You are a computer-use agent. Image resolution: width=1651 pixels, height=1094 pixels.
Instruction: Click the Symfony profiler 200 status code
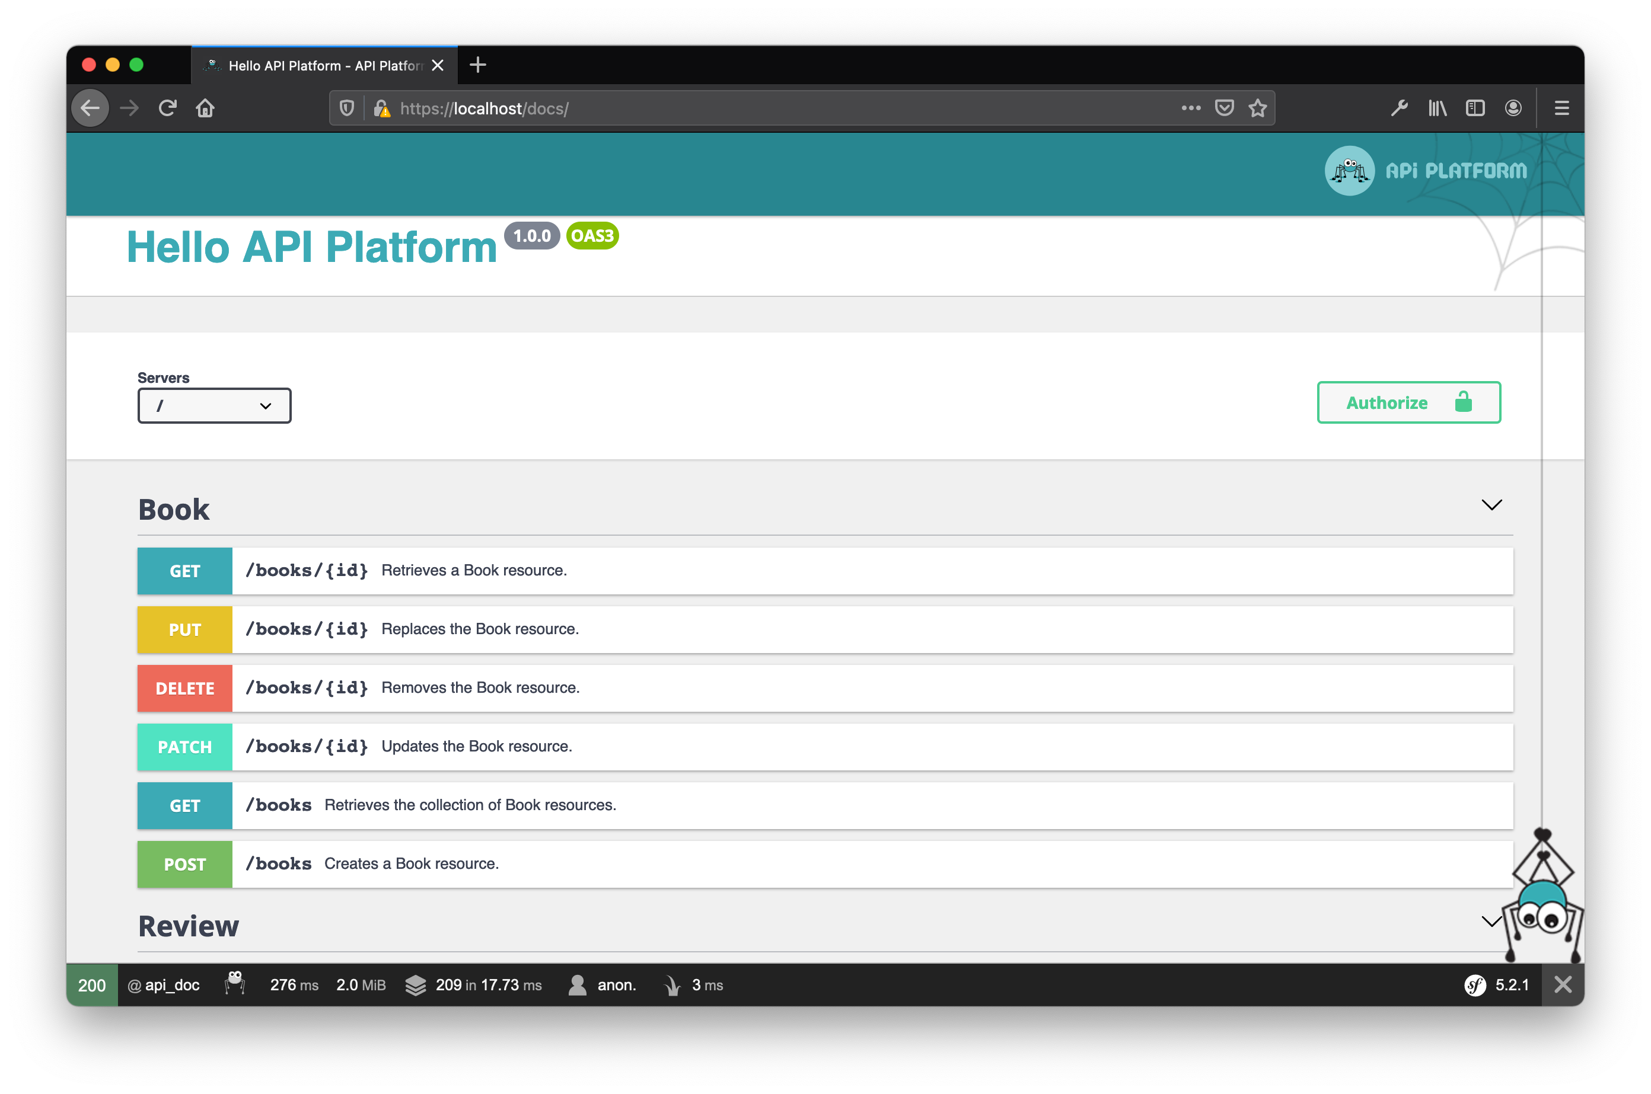91,986
